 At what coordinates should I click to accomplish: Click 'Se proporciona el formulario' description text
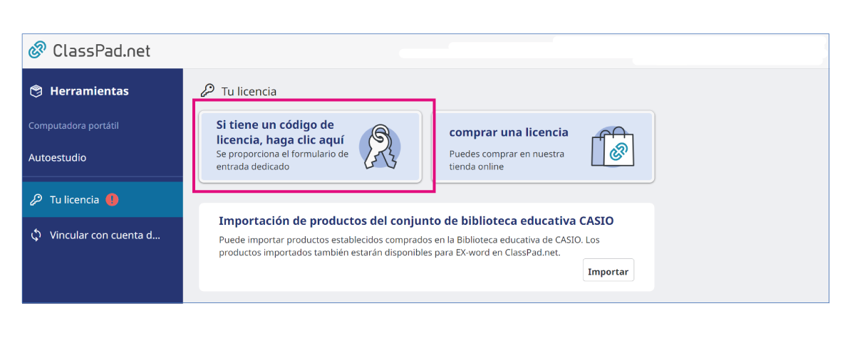[282, 160]
